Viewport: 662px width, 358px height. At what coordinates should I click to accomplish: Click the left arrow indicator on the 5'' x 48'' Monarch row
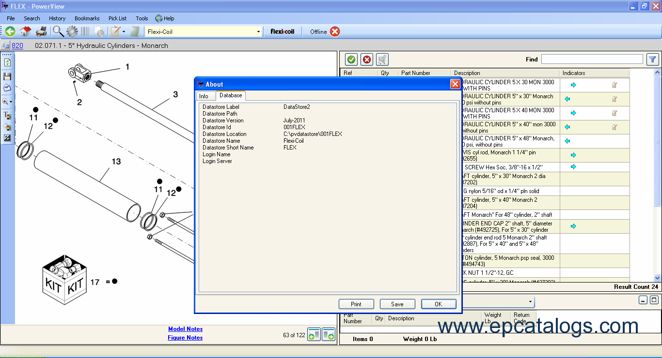click(x=567, y=141)
